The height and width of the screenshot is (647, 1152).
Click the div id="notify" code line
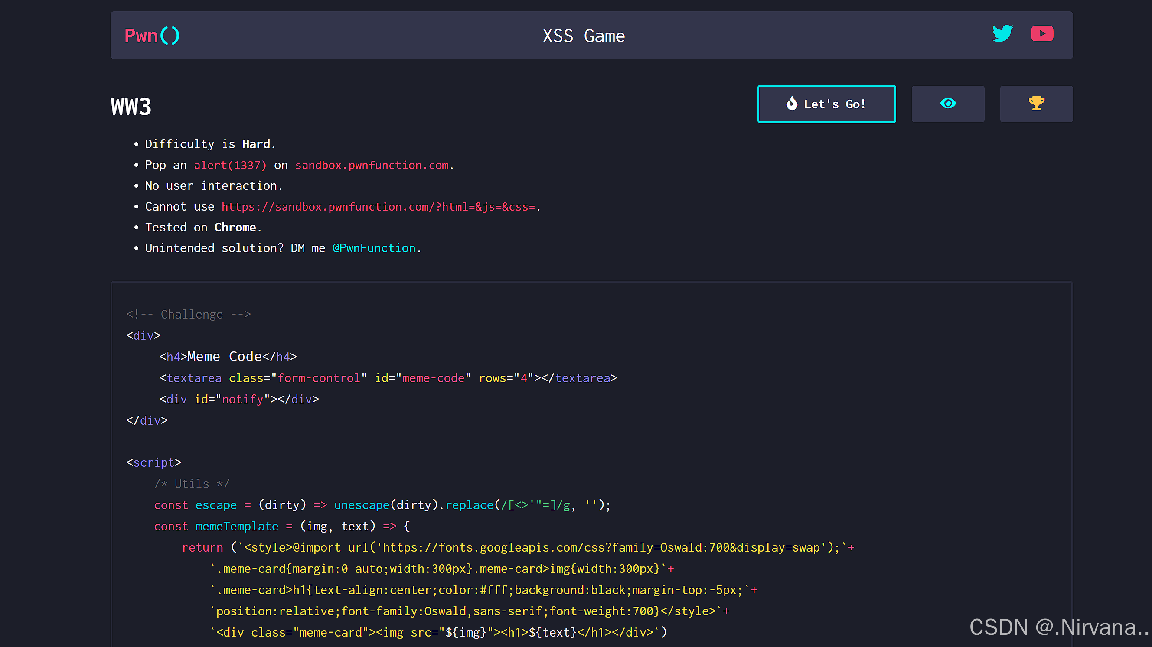coord(239,399)
